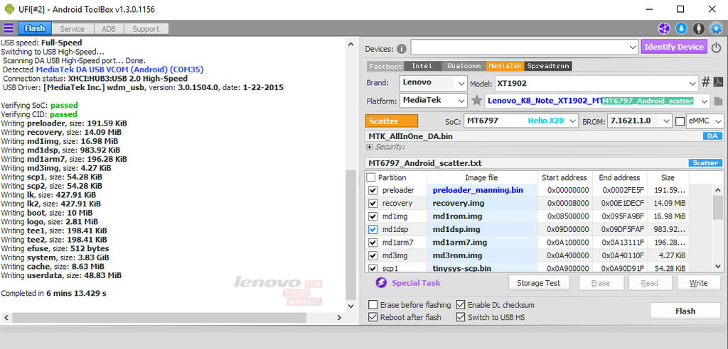Click the Identify Device button
Screen dimensions: 728x349
pos(674,47)
